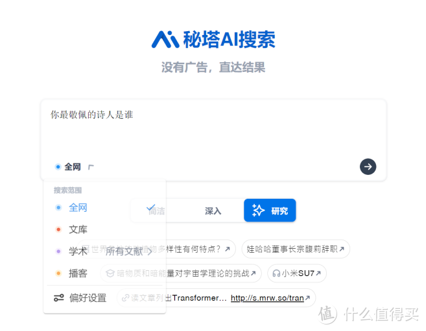Open the http://s.mrw.so/tran link

pyautogui.click(x=267, y=298)
